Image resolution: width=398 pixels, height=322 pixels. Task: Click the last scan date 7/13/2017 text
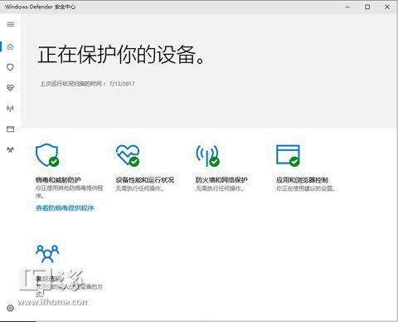[x=122, y=84]
